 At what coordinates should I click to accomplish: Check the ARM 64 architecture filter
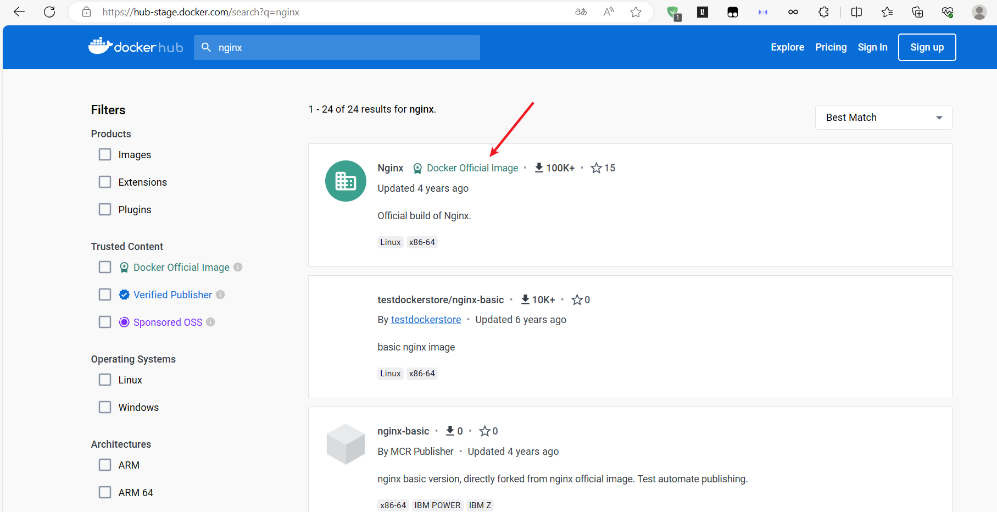(105, 492)
